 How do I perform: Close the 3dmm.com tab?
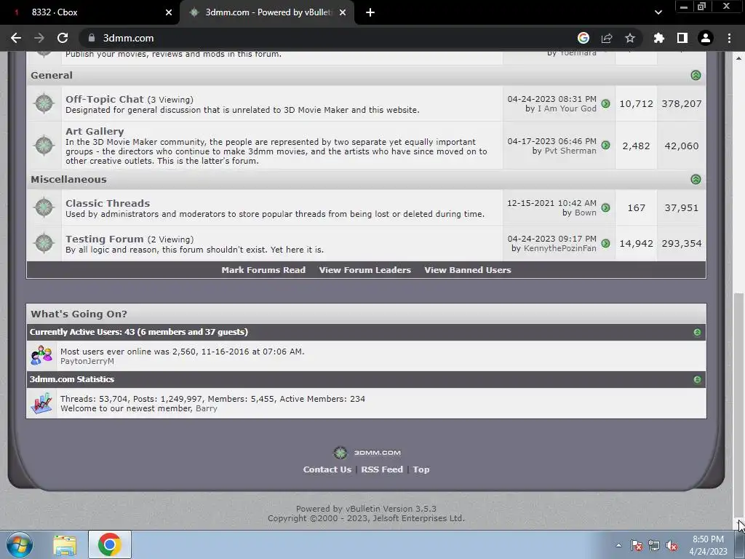coord(343,12)
